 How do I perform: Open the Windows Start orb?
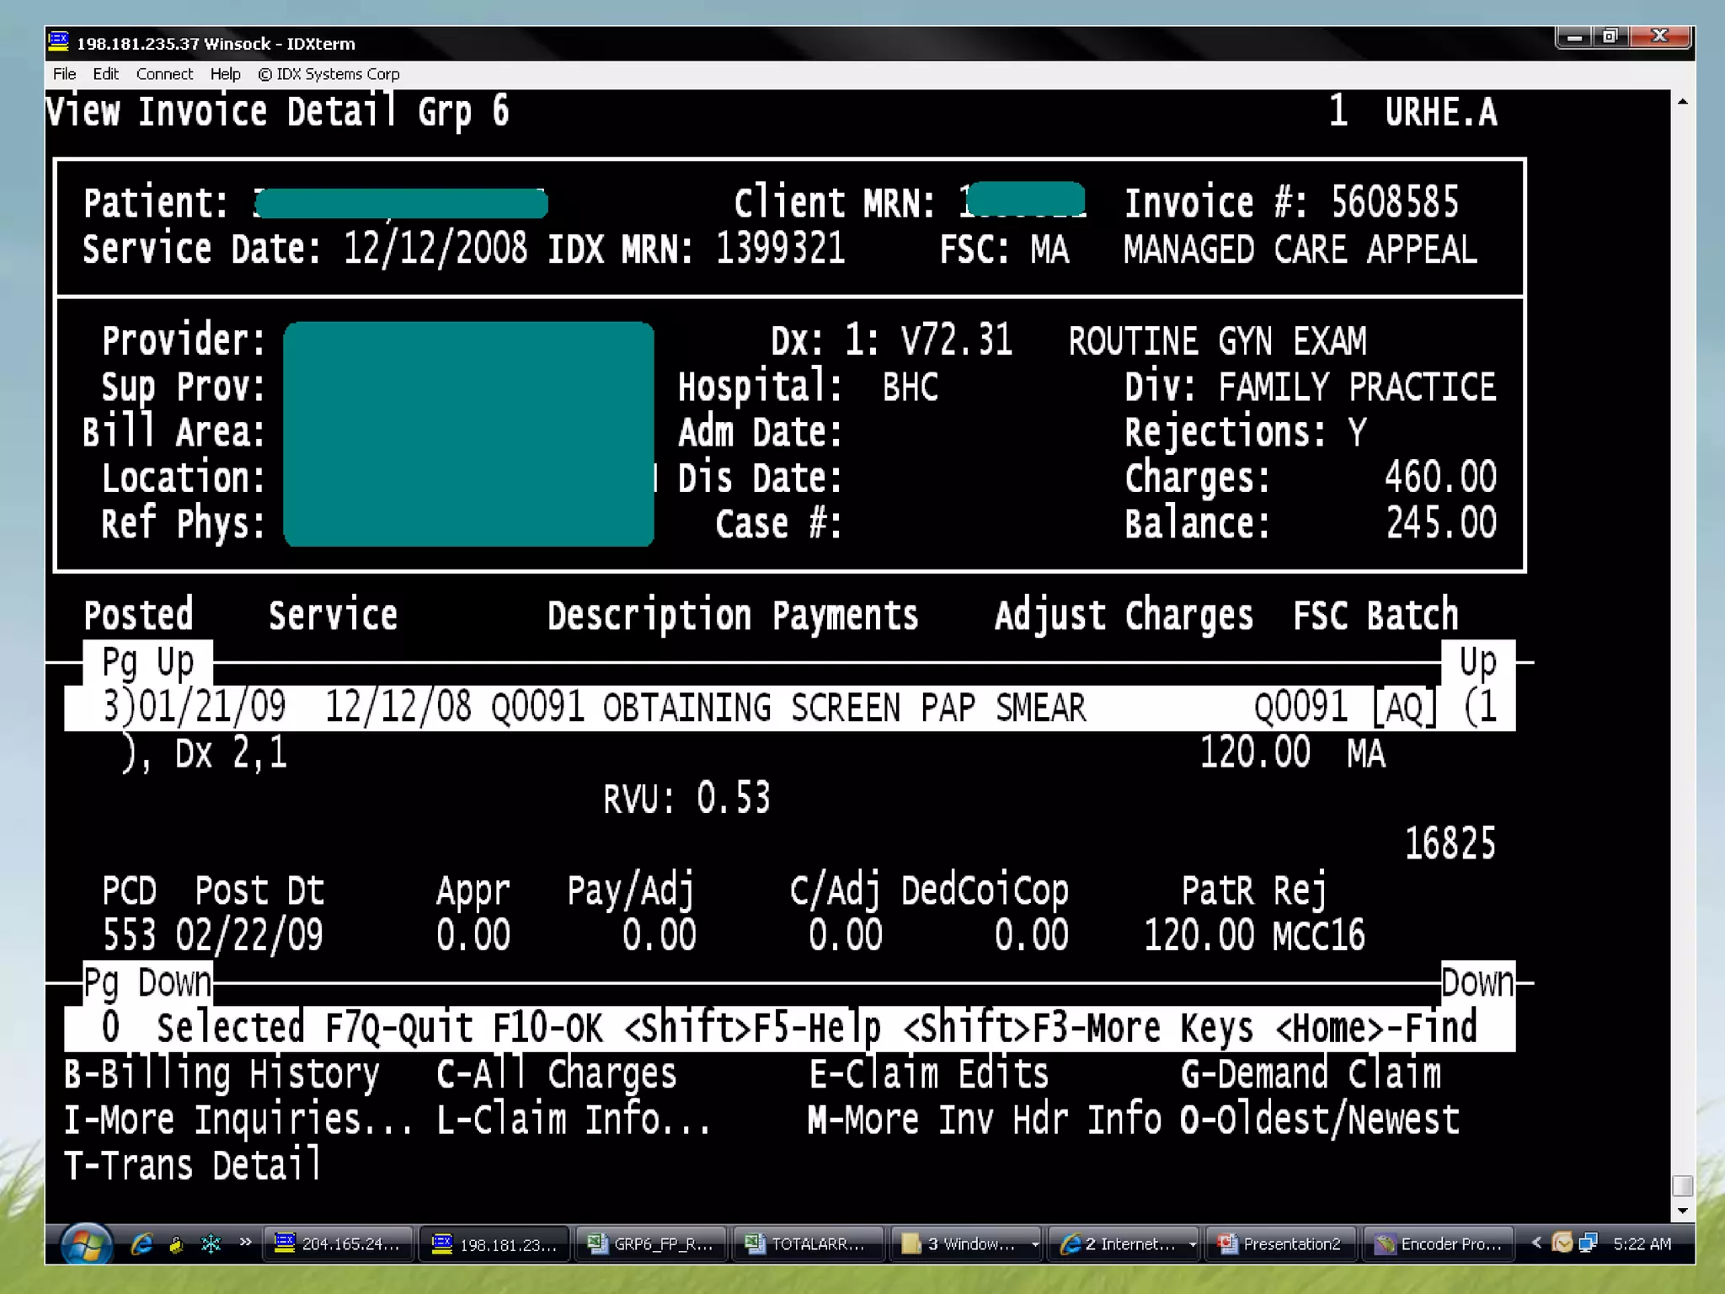click(x=85, y=1245)
